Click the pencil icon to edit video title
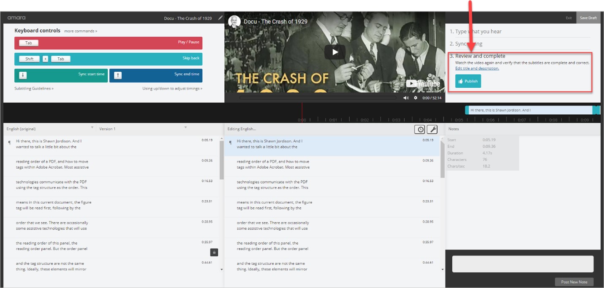 [220, 18]
